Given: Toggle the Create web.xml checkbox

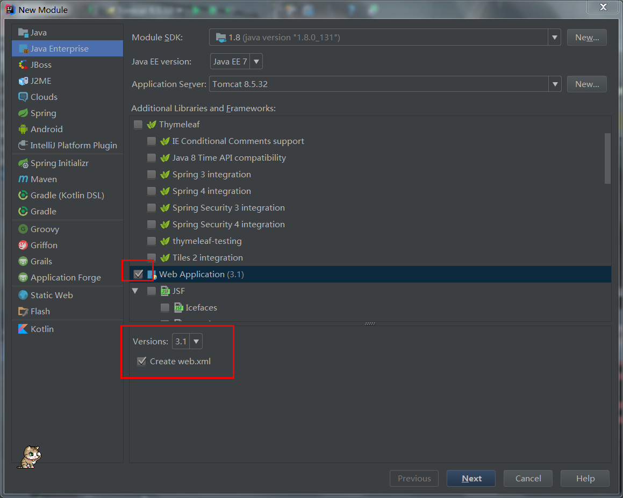Looking at the screenshot, I should (141, 362).
